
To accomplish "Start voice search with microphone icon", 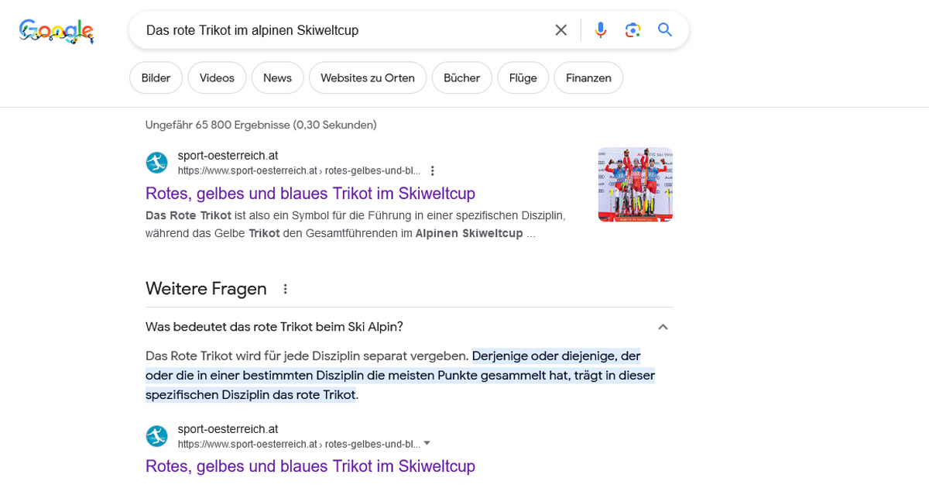I will [x=601, y=30].
